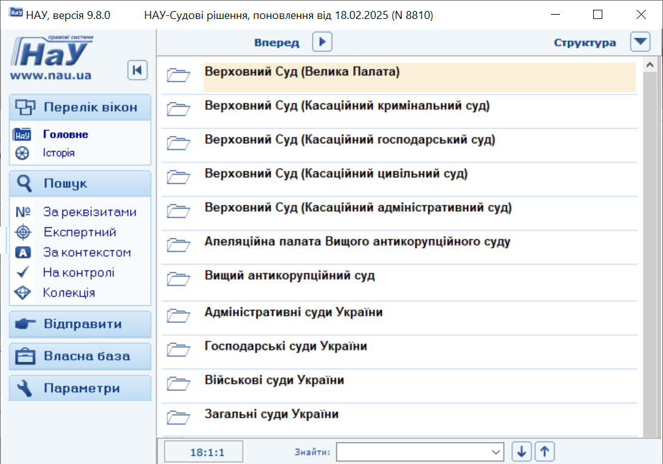The image size is (663, 464).
Task: Click folder icon of Касаційний господарський суд
Action: tap(178, 143)
